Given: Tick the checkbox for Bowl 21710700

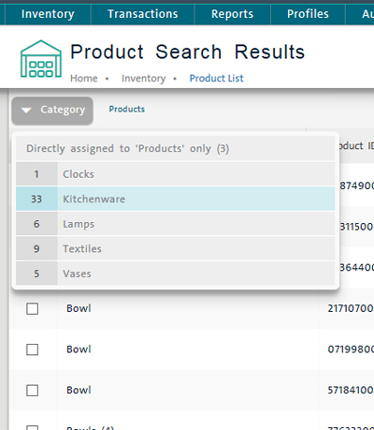Looking at the screenshot, I should 33,308.
